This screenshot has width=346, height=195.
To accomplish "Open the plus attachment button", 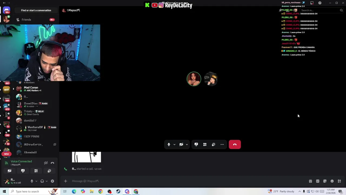I will tap(65, 181).
